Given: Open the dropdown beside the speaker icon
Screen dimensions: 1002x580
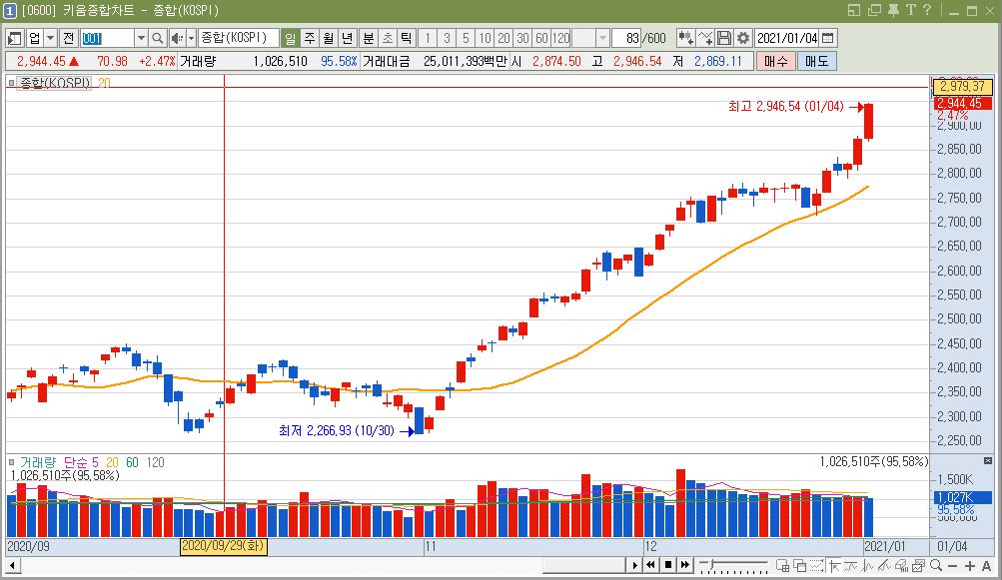Looking at the screenshot, I should tap(191, 38).
